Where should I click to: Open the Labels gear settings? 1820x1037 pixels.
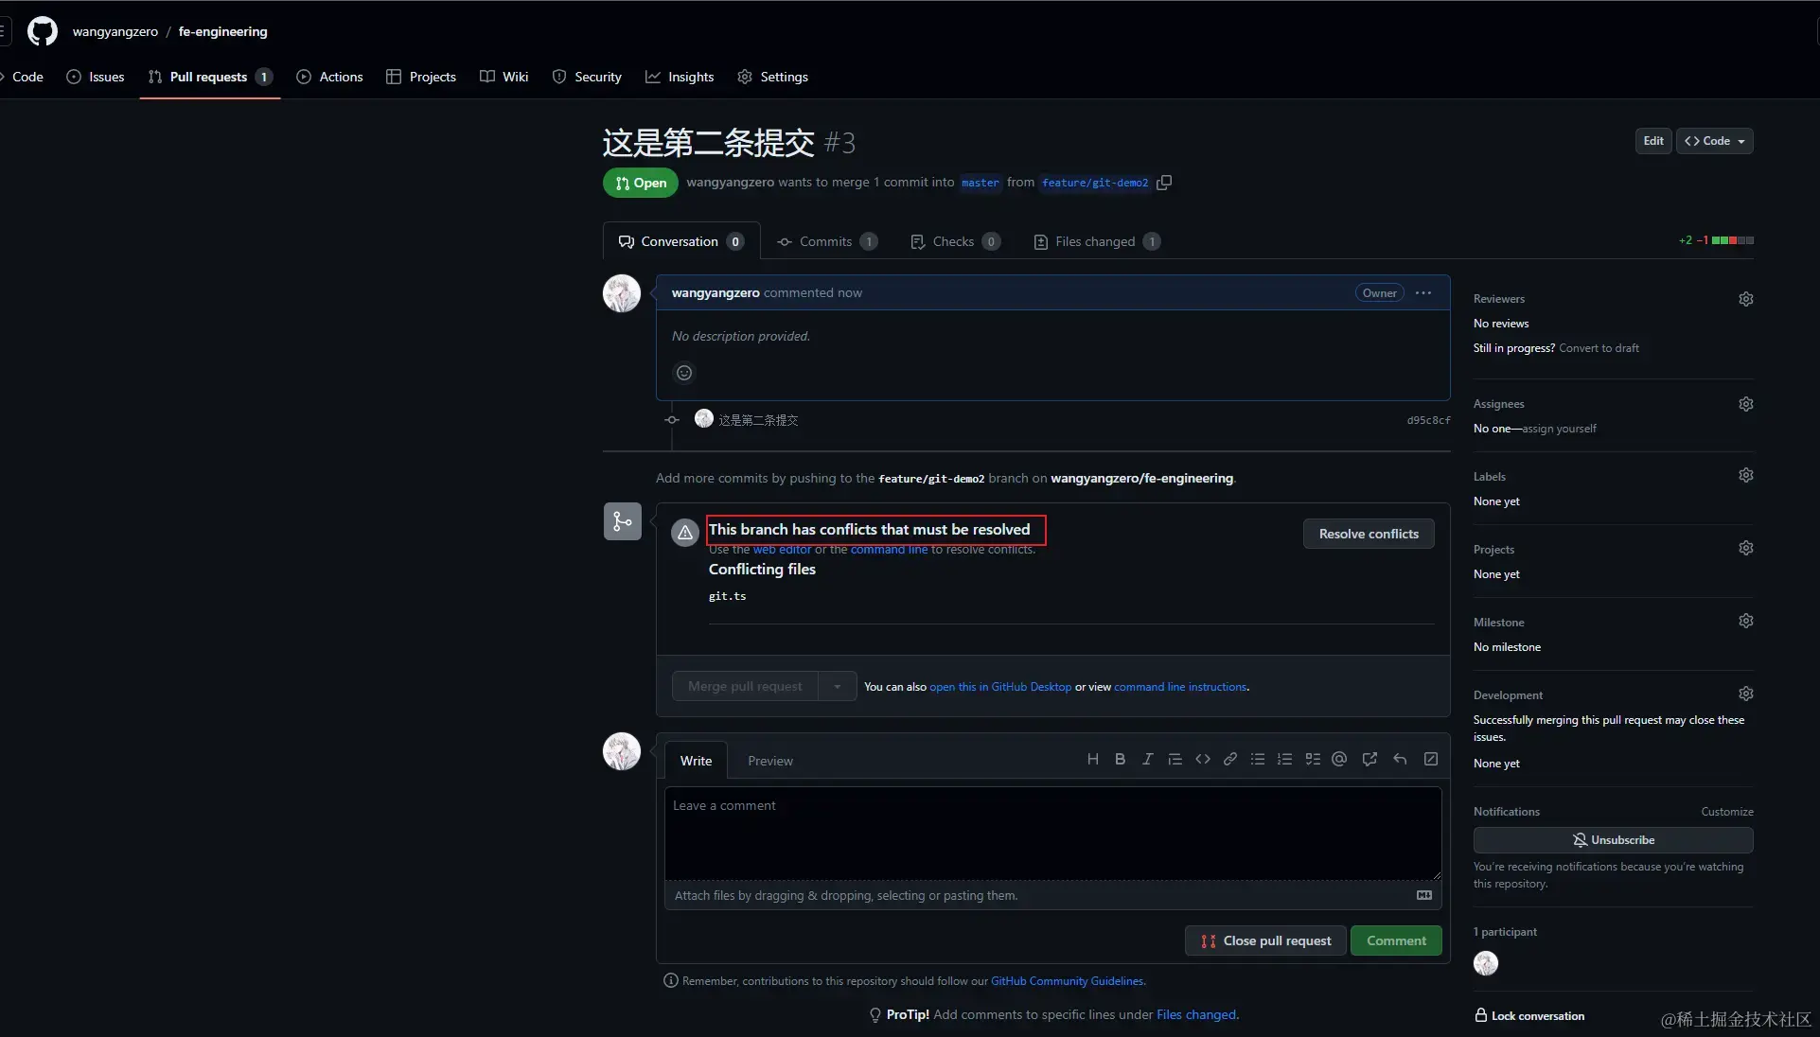1745,475
